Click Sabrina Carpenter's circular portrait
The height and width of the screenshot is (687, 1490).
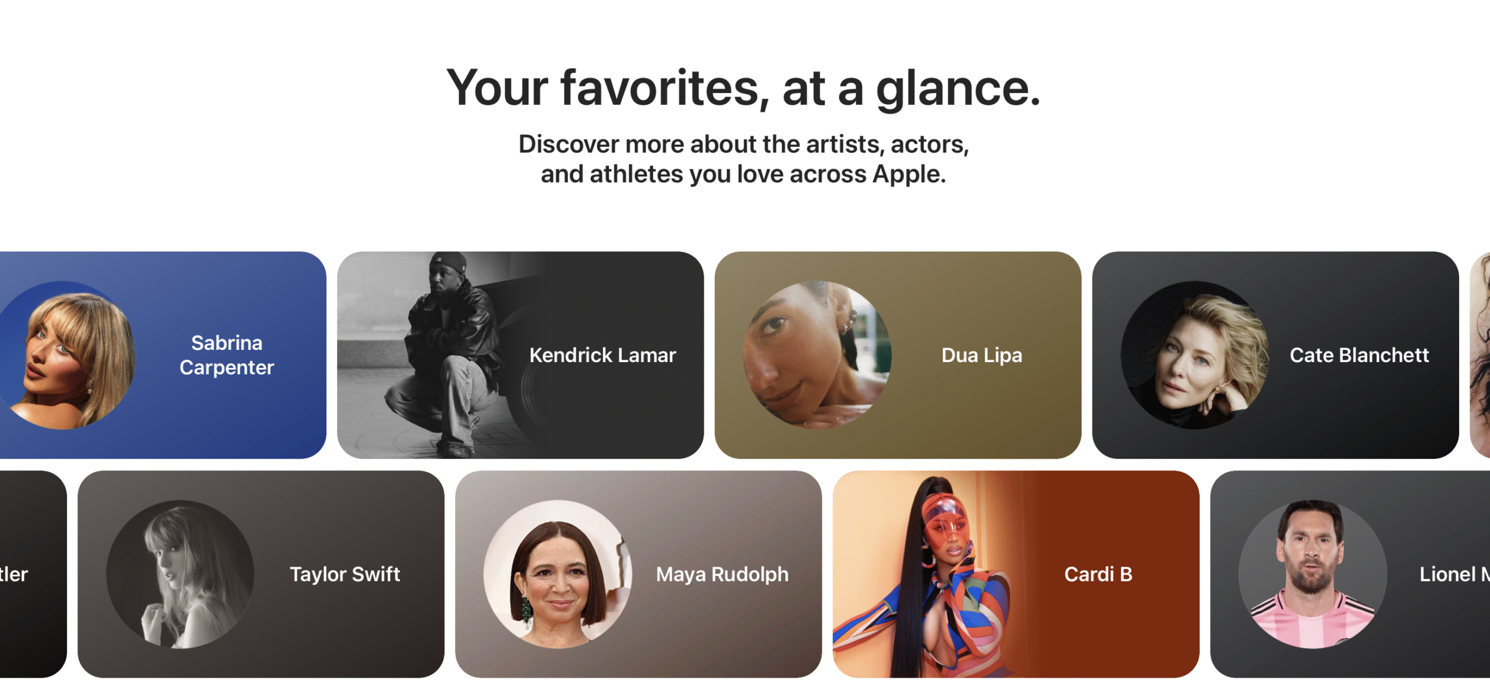(65, 355)
